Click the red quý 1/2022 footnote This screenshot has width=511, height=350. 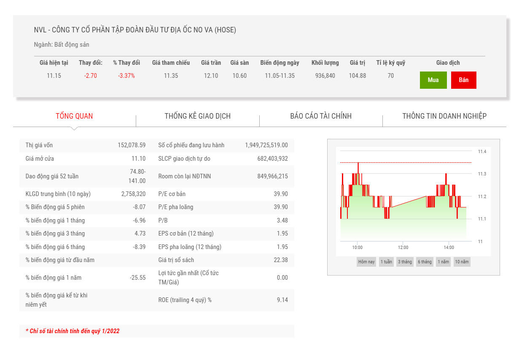(73, 331)
